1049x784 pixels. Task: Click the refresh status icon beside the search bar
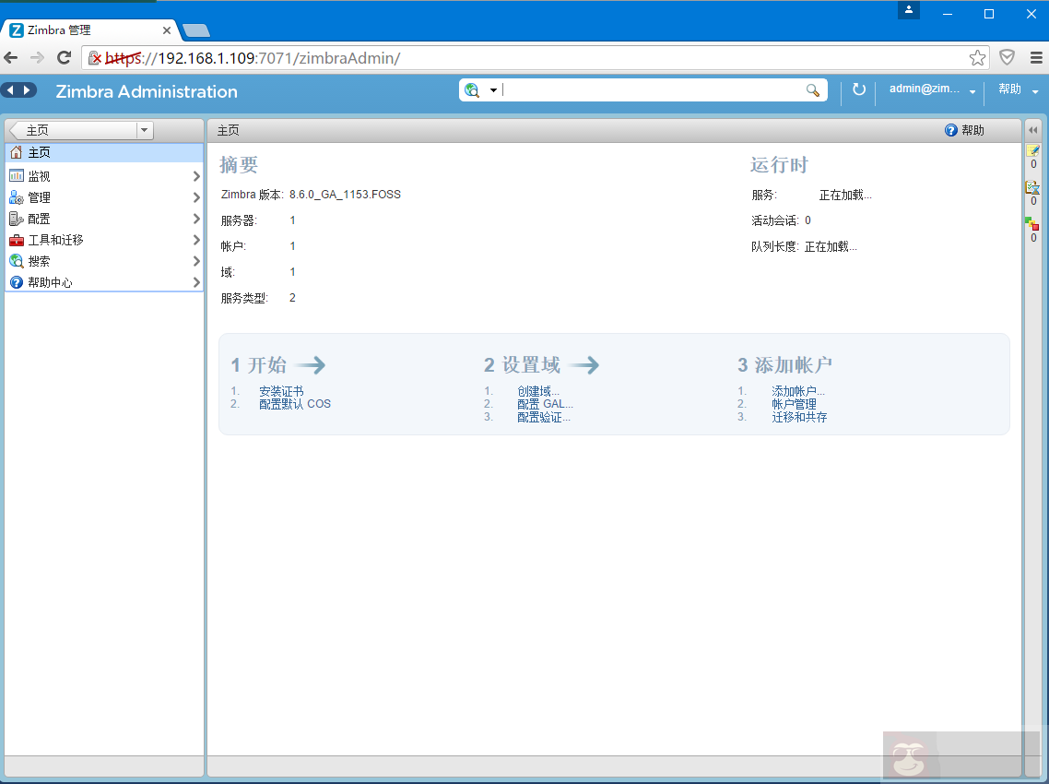pos(857,89)
